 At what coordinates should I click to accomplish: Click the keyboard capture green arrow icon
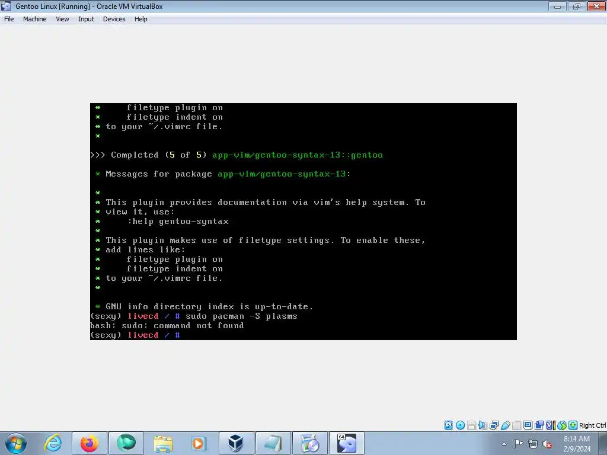(x=573, y=425)
